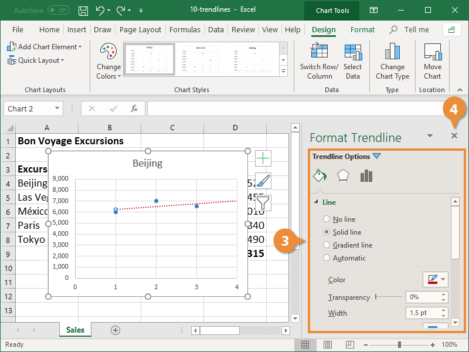
Task: Click Move Chart icon
Action: point(433,53)
